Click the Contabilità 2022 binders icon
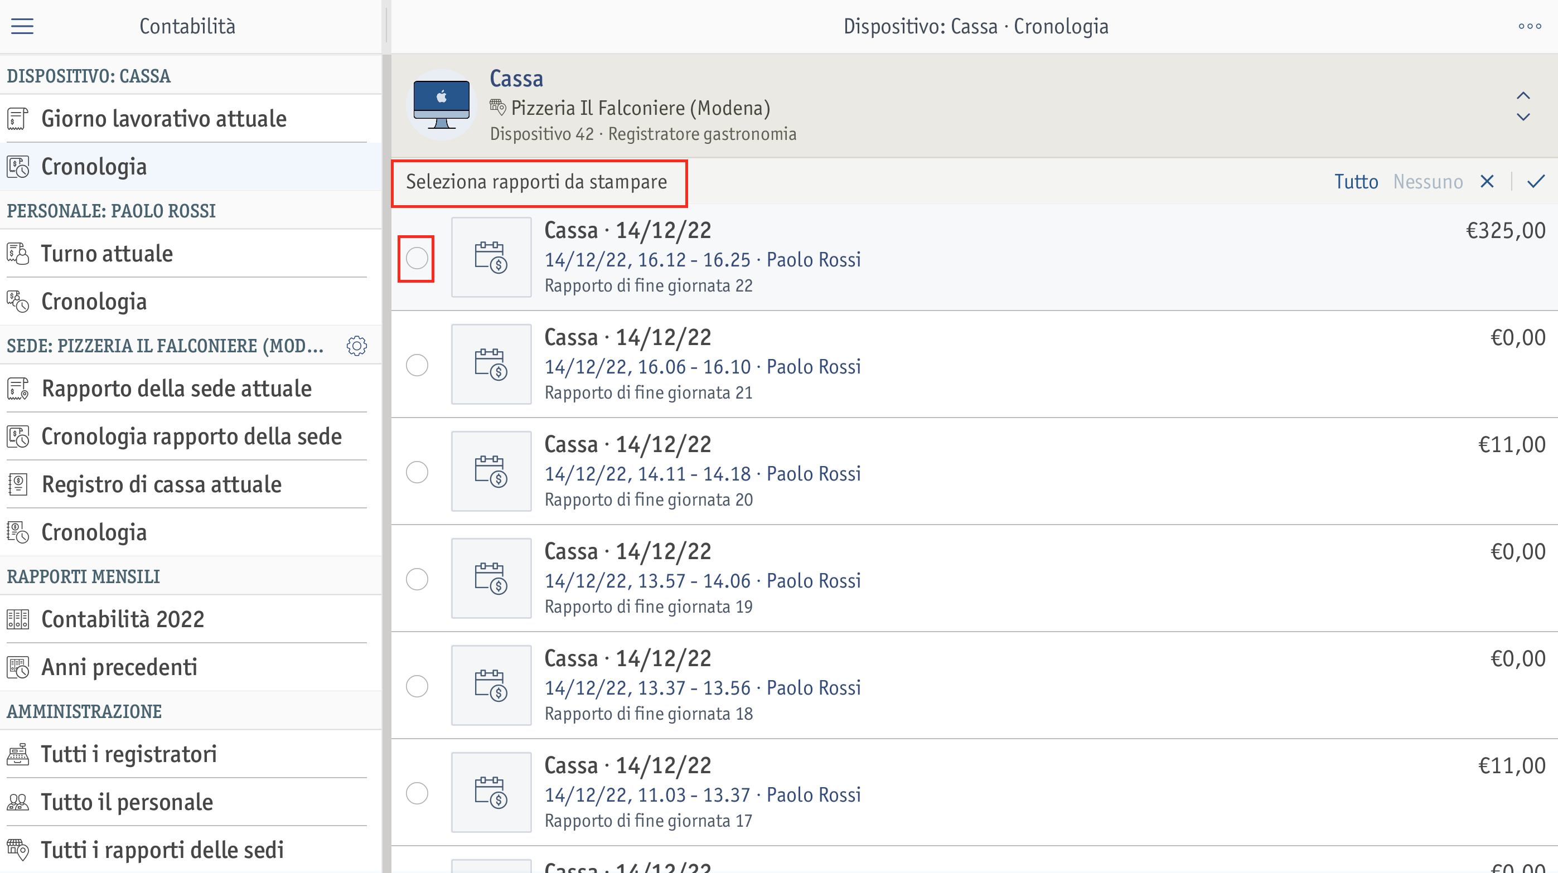1558x873 pixels. [17, 619]
